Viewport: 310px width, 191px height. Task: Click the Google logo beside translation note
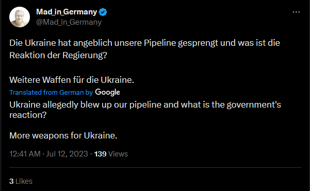pos(108,92)
